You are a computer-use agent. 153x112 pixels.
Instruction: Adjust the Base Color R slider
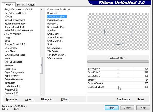tap(118, 69)
